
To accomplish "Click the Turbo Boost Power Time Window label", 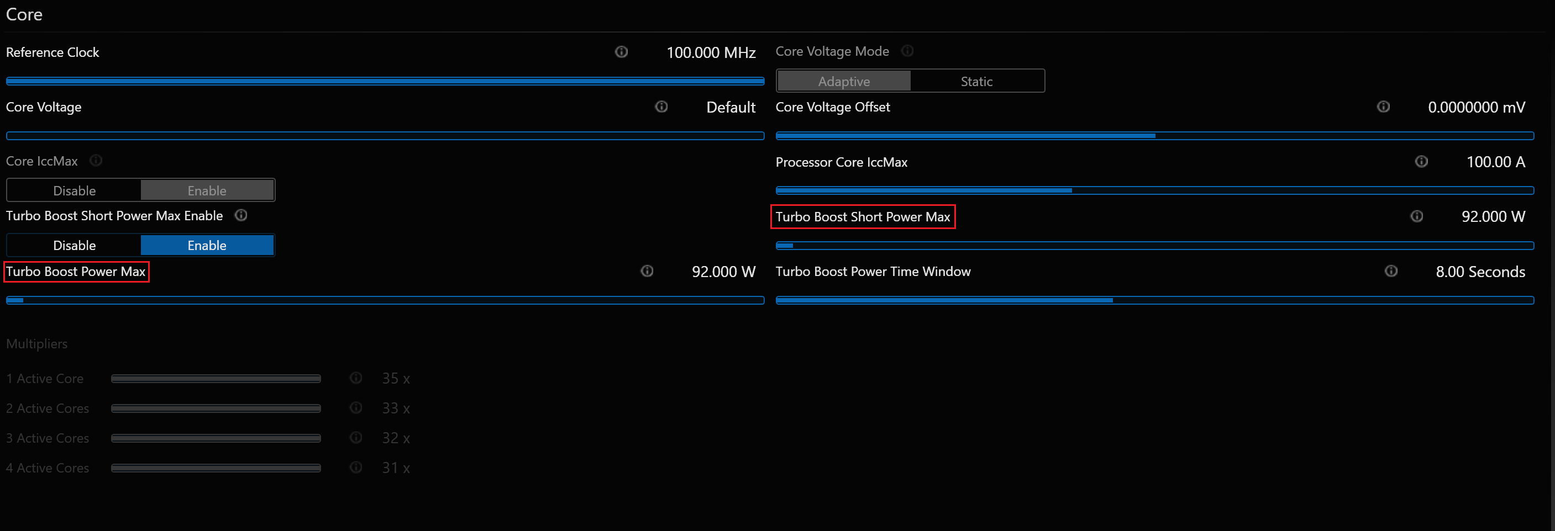I will click(873, 271).
